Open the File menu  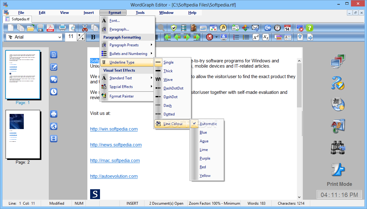[x=21, y=13]
